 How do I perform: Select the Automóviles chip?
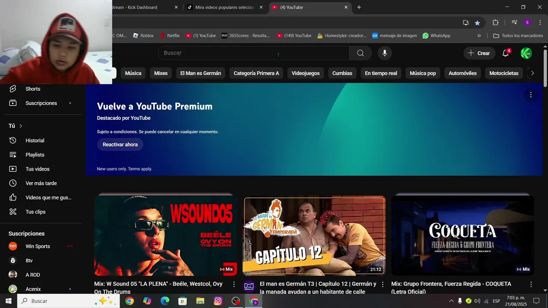(463, 73)
